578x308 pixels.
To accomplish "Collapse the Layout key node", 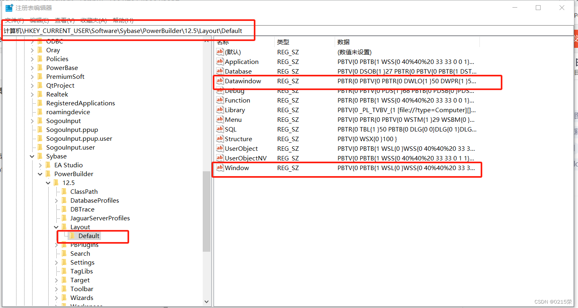I will pos(56,227).
